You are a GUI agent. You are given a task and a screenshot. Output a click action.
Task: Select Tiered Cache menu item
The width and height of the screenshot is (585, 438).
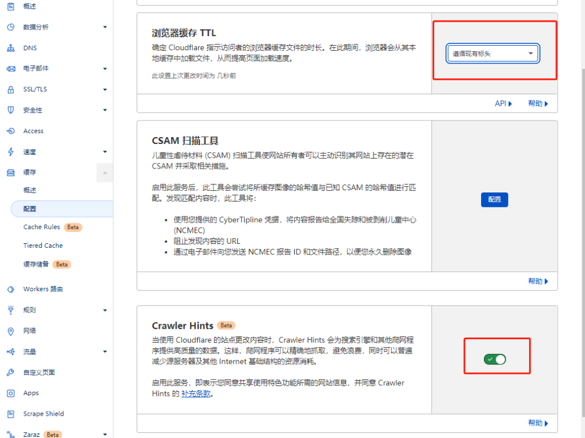[x=43, y=246]
